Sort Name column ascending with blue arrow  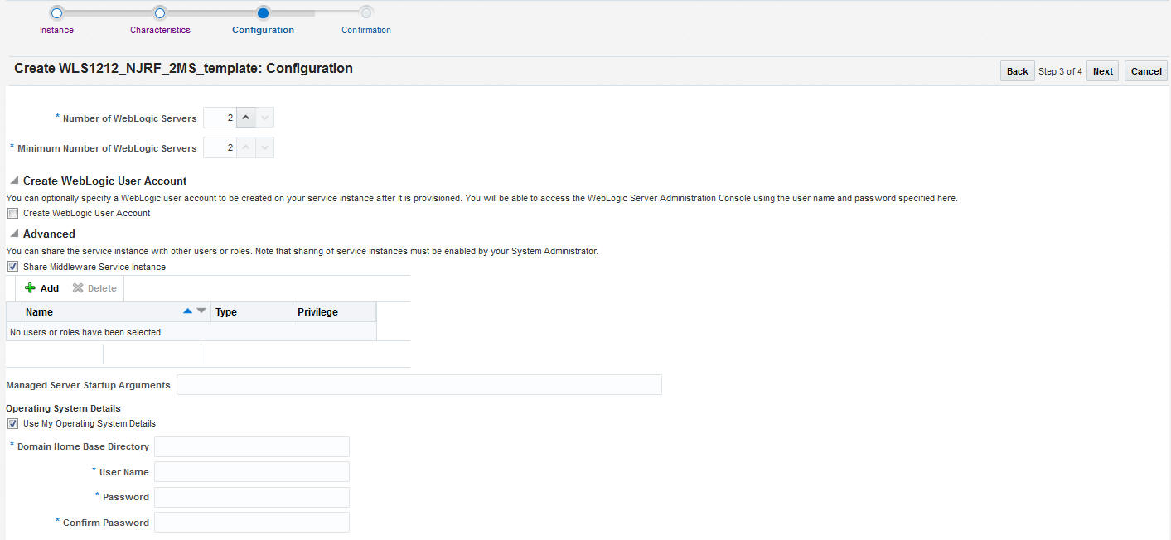187,311
